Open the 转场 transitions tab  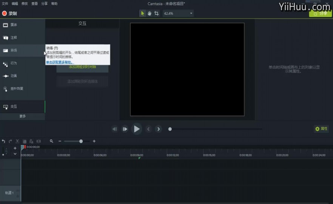(23, 50)
